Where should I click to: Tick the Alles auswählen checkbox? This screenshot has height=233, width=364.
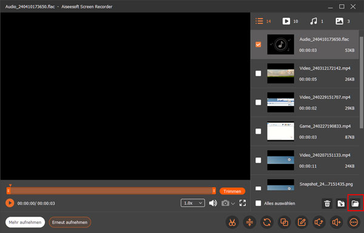[258, 203]
